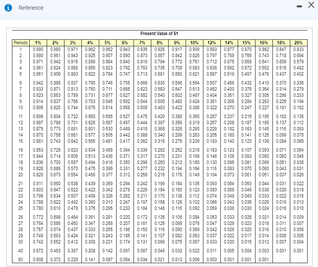Click period 30 value 0.004 under 20%

pos(299,242)
